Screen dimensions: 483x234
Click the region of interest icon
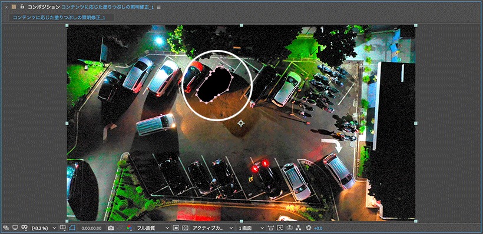tap(176, 228)
